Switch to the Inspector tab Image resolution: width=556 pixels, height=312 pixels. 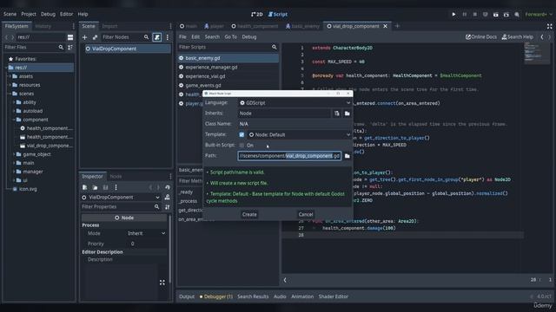pyautogui.click(x=92, y=176)
